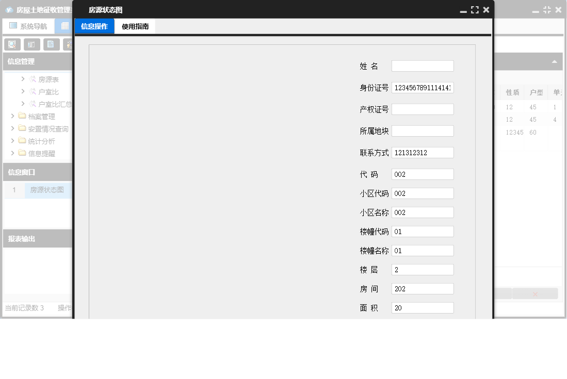Image resolution: width=567 pixels, height=379 pixels.
Task: Click the document icon in the toolbar
Action: coord(50,44)
